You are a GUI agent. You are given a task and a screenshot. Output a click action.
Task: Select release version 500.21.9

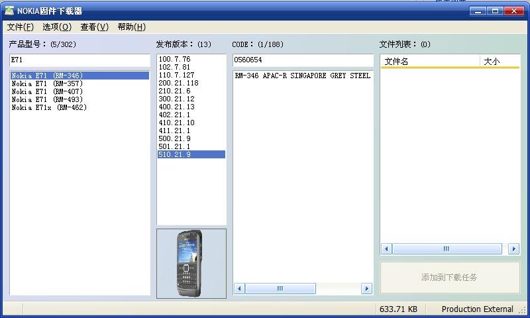pos(191,138)
